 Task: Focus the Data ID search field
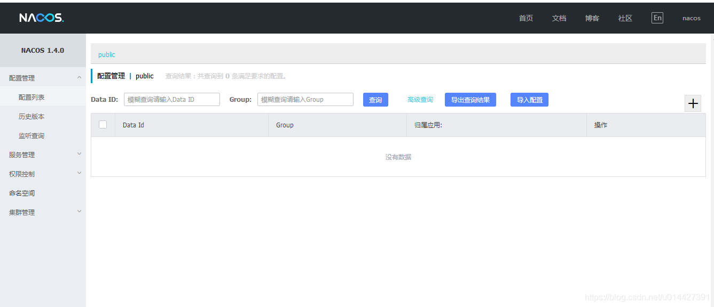click(172, 99)
